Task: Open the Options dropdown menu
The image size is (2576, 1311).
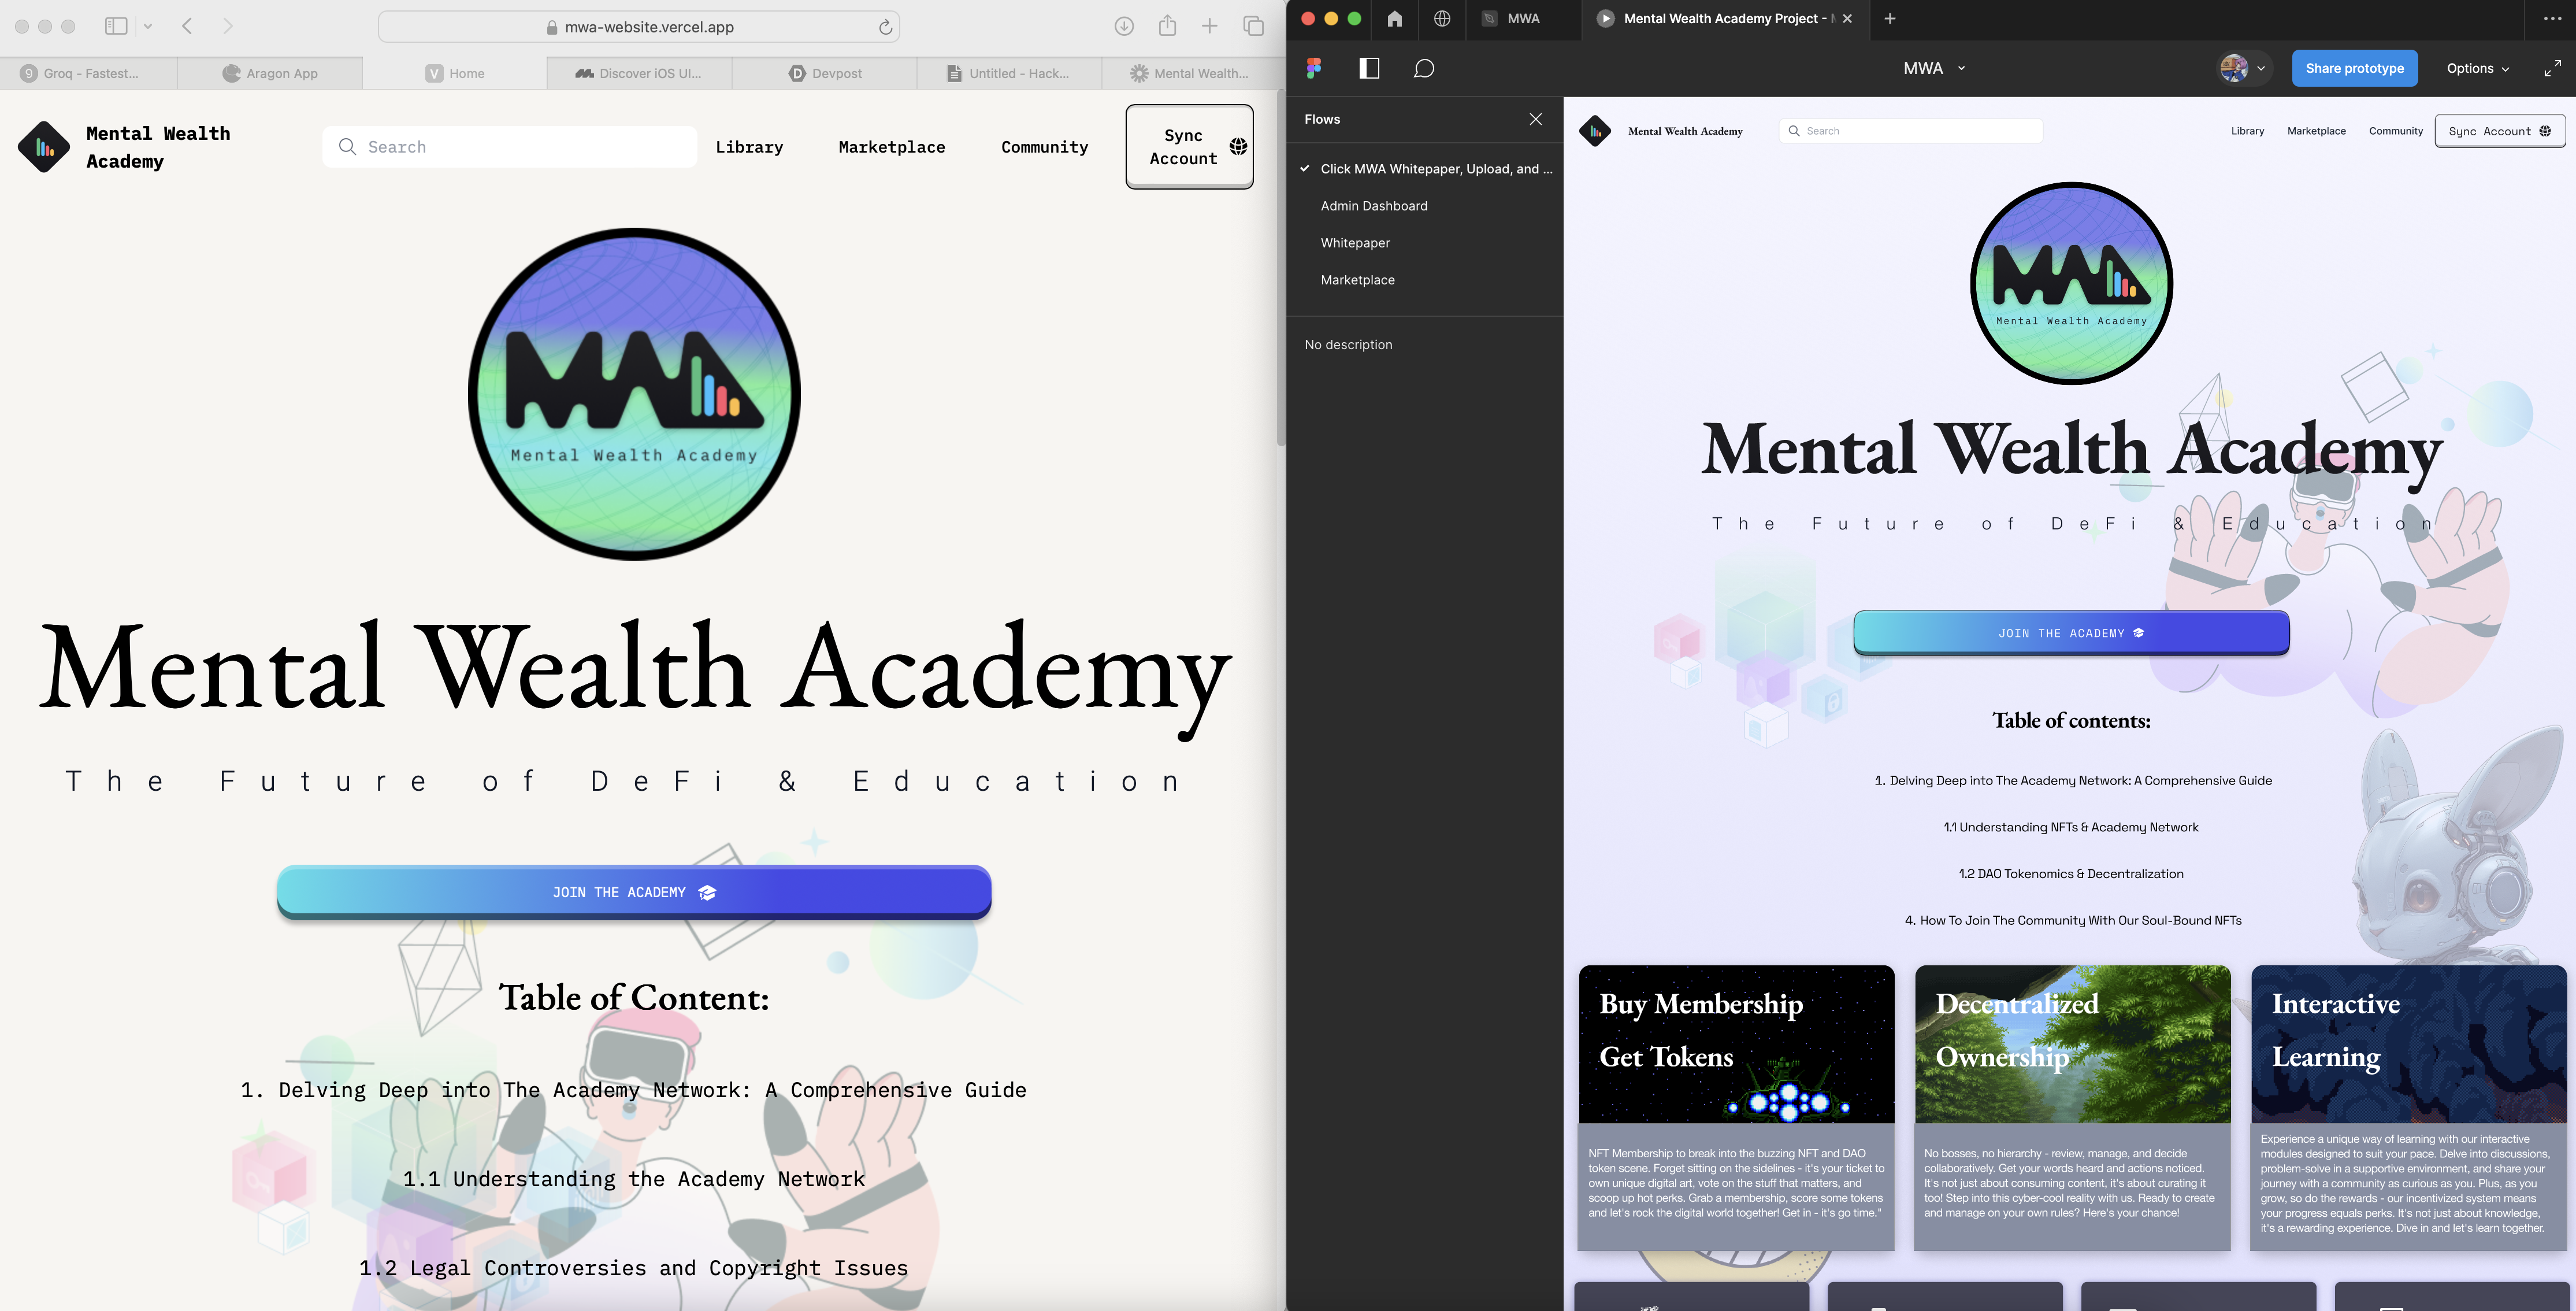Action: (2477, 68)
